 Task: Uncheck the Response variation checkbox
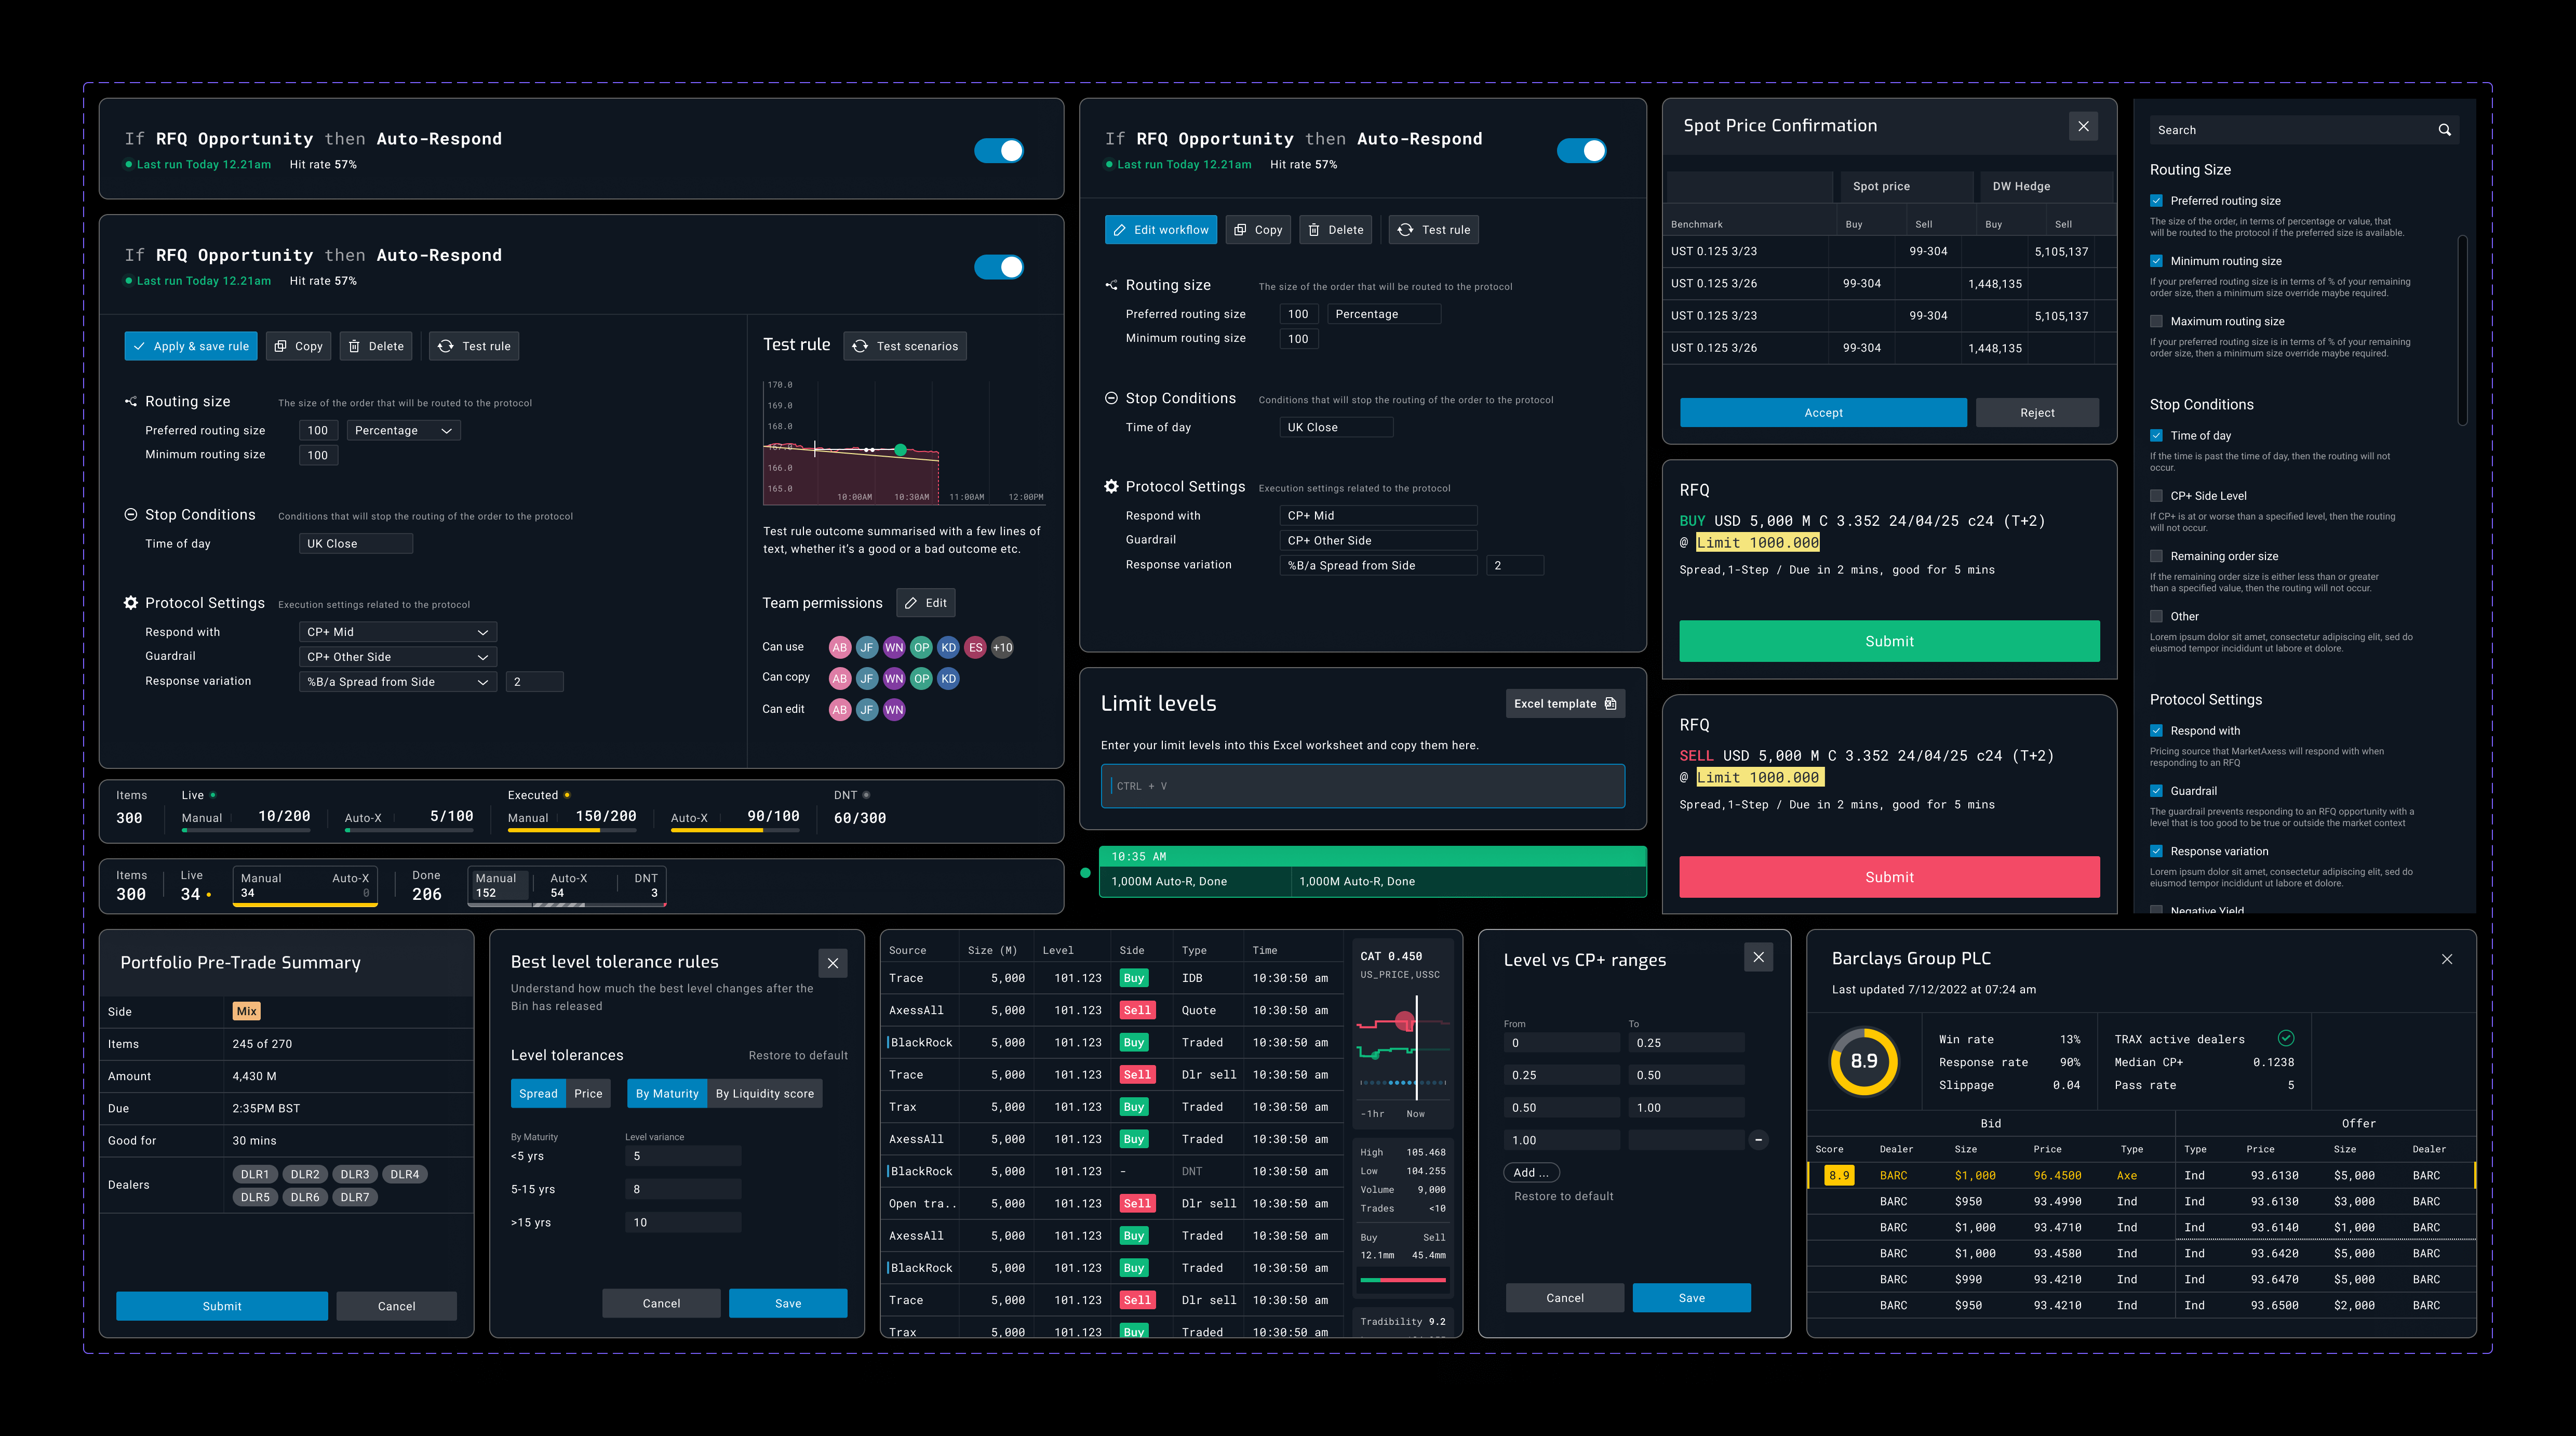2156,852
